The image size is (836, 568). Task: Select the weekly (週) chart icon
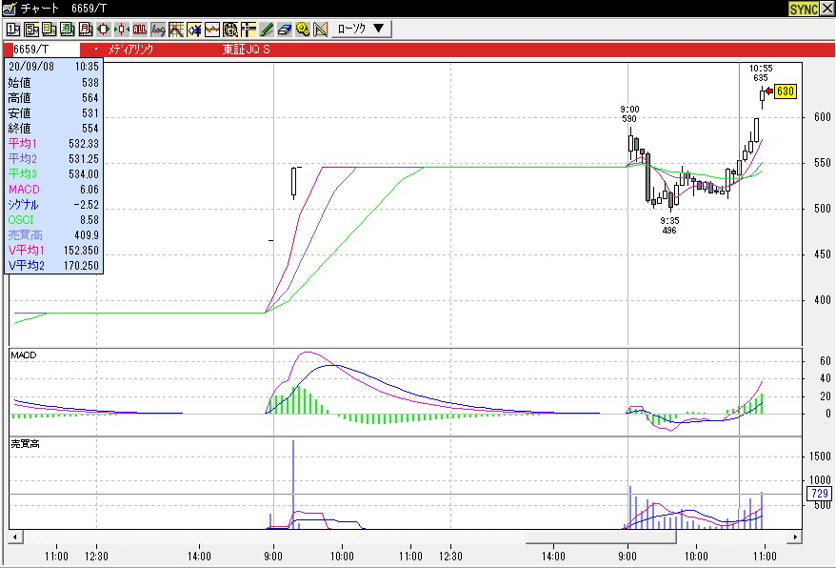68,29
